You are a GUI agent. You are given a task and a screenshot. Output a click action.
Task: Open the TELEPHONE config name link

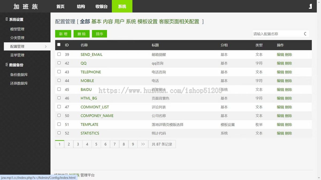tap(91, 72)
